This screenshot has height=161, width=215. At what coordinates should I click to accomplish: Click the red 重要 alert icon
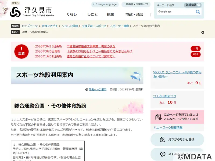click(x=21, y=52)
